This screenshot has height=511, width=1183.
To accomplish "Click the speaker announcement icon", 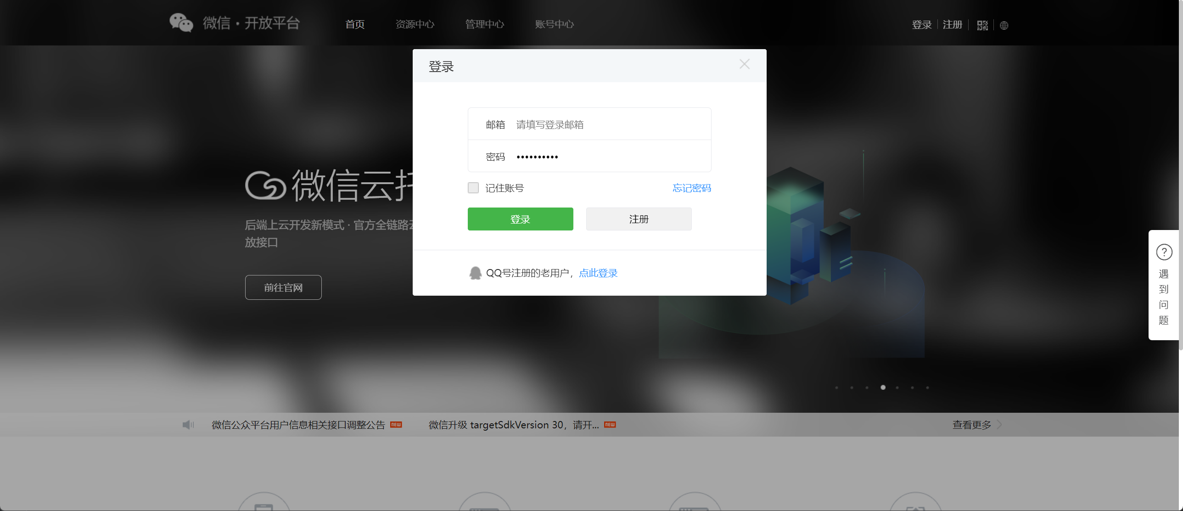I will [188, 425].
